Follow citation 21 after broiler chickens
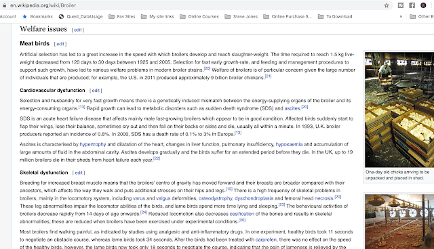Viewport: 434px width, 249px height. (269, 76)
